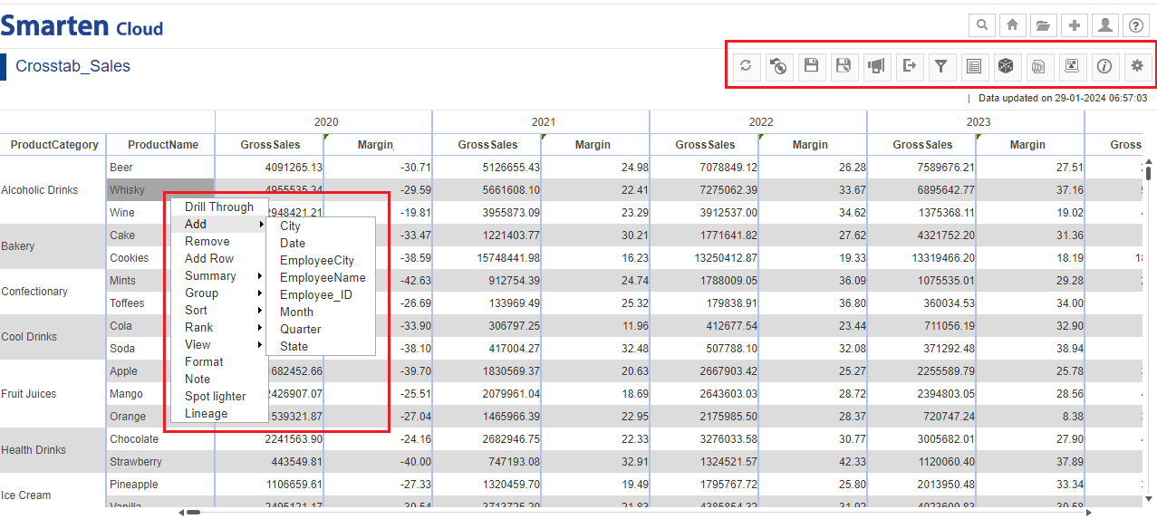The width and height of the screenshot is (1157, 519).
Task: Select the Alcoholic Drinks category cell
Action: (x=53, y=189)
